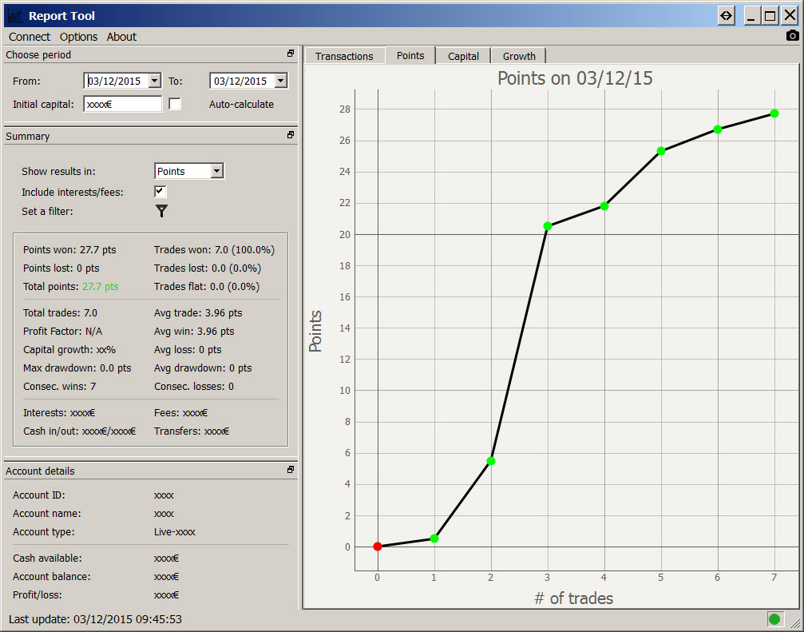Image resolution: width=804 pixels, height=632 pixels.
Task: Click the green connection status indicator
Action: (x=774, y=618)
